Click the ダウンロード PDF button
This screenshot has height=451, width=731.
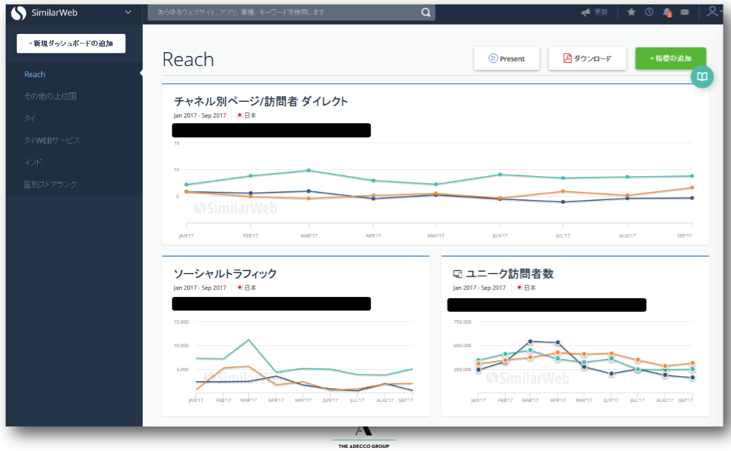[587, 58]
